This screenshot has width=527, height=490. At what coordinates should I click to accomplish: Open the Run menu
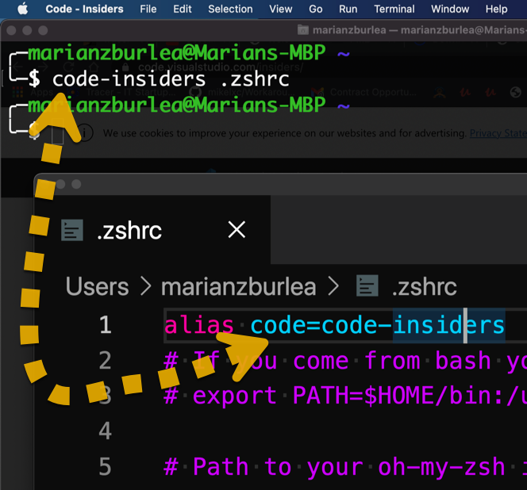tap(348, 9)
